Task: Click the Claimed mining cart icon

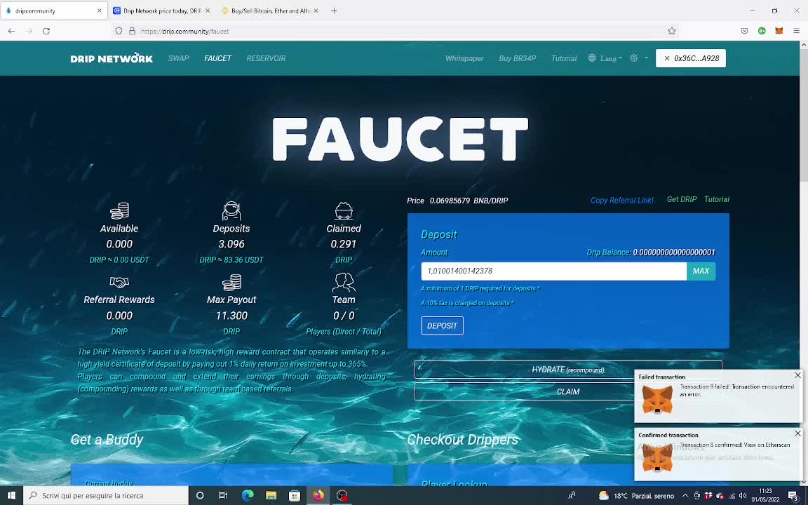Action: click(344, 210)
